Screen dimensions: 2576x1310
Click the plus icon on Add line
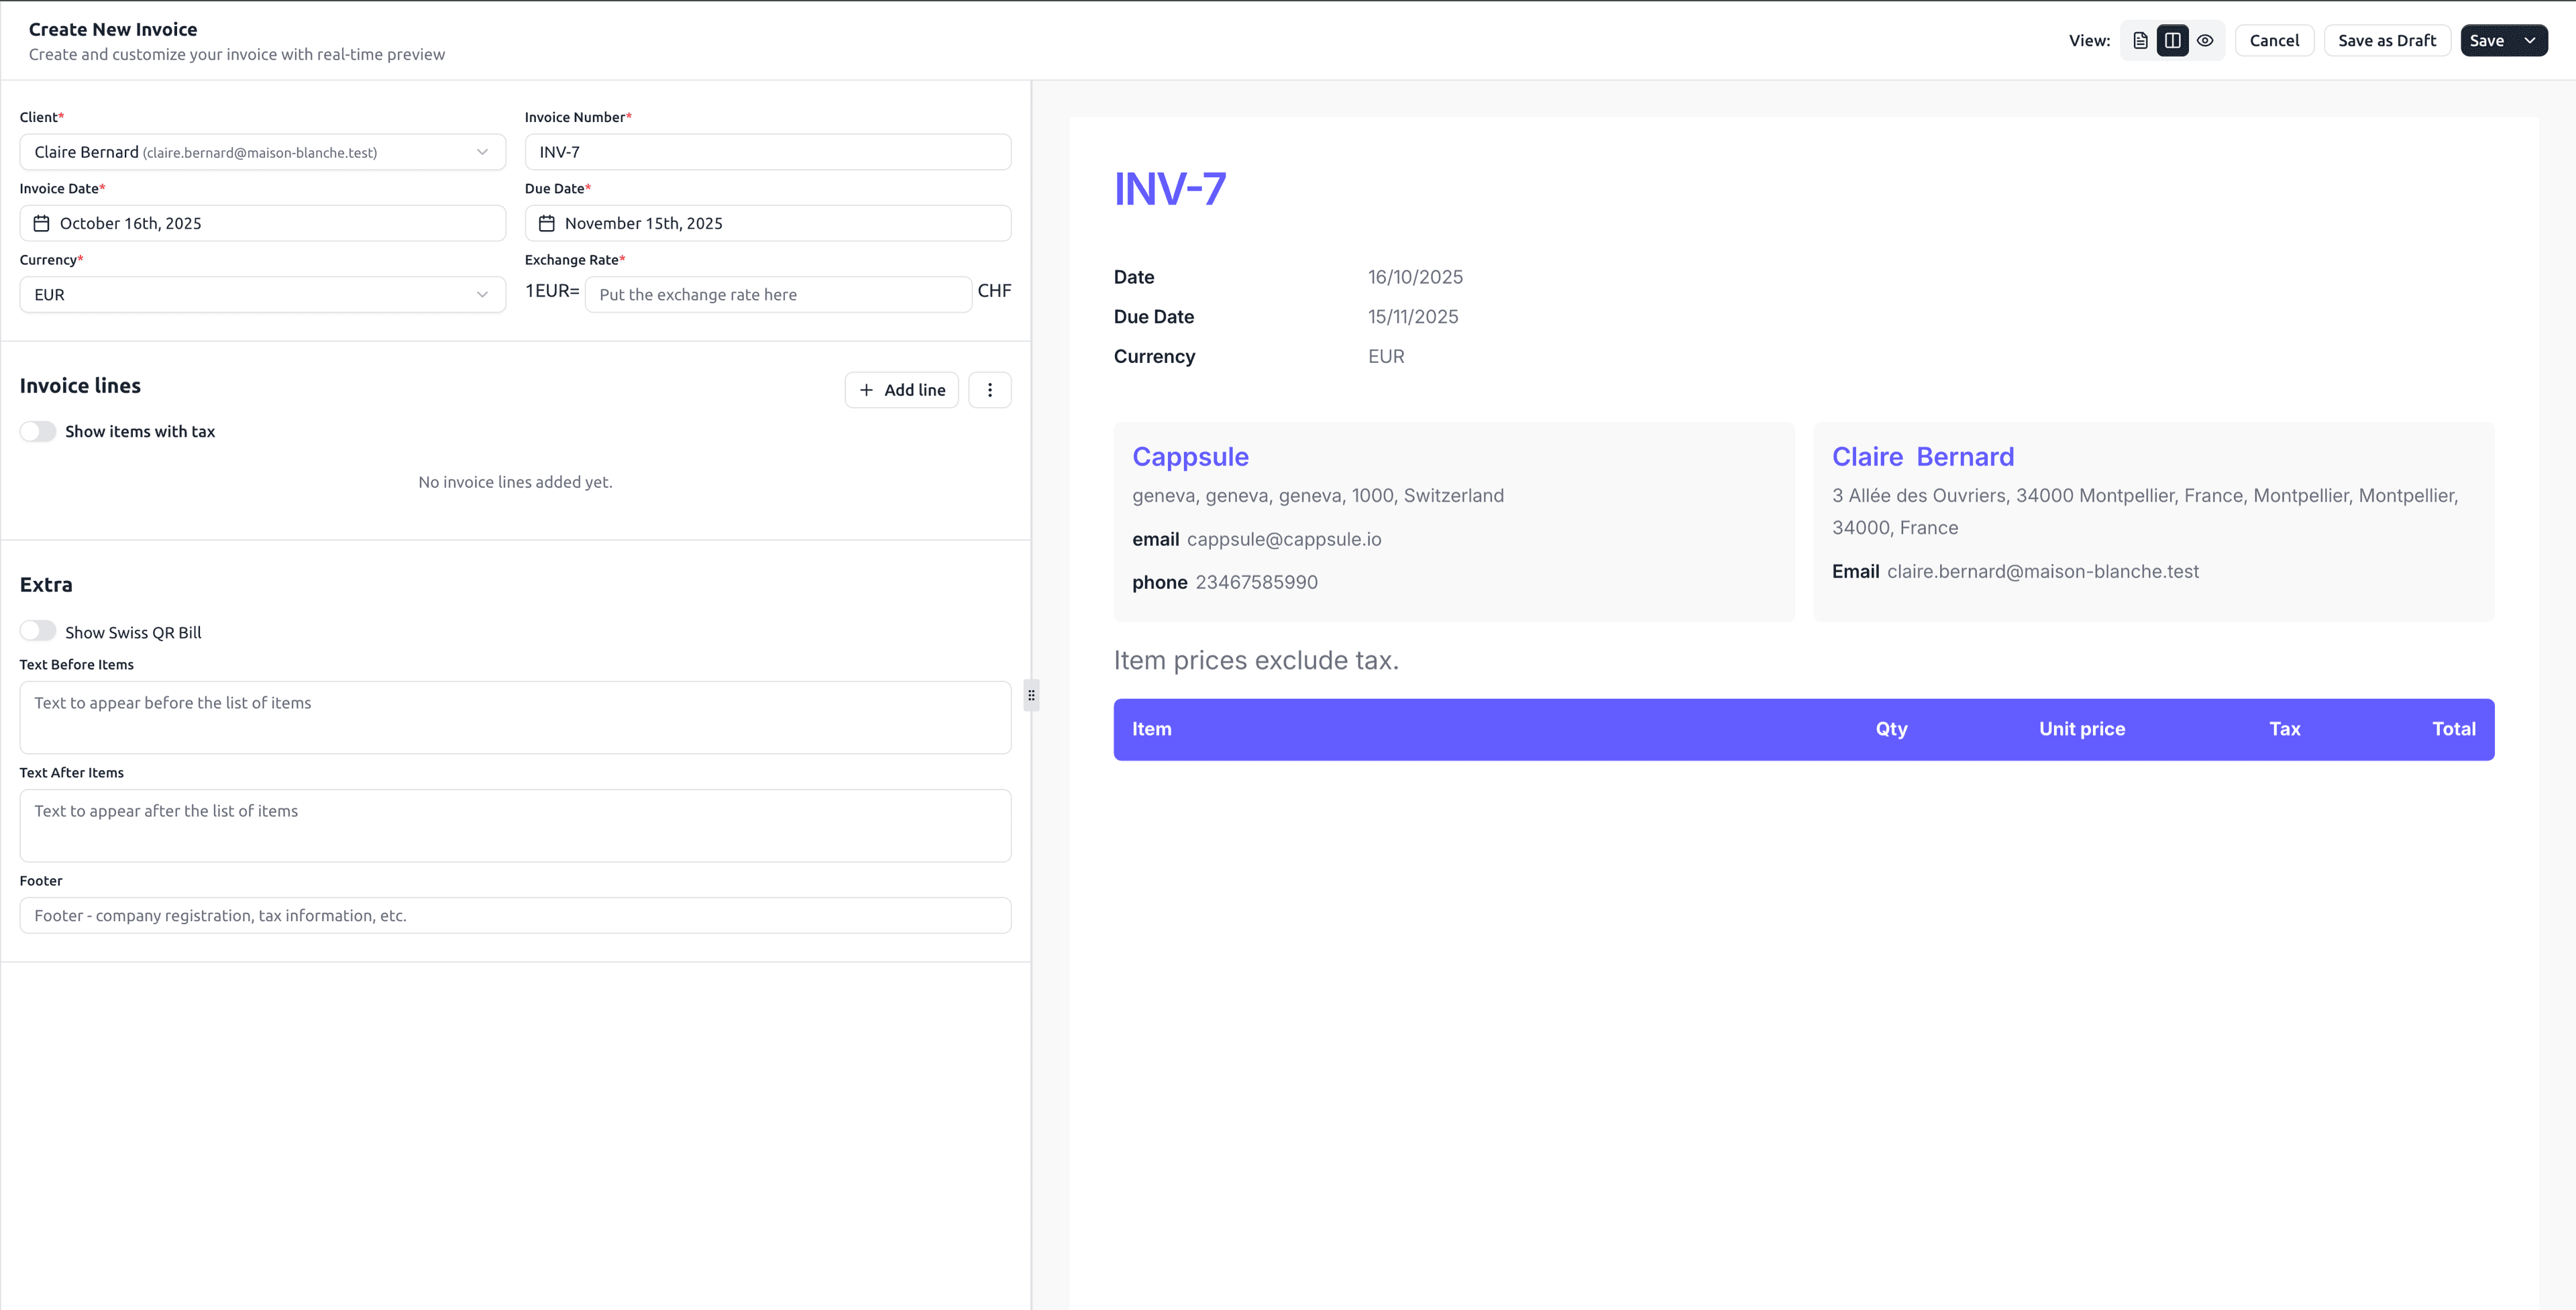coord(868,389)
